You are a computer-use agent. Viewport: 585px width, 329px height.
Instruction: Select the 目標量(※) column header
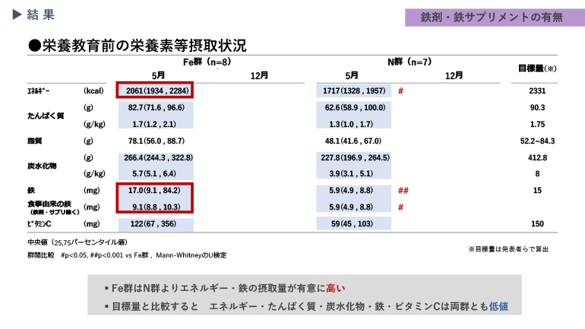pos(537,68)
